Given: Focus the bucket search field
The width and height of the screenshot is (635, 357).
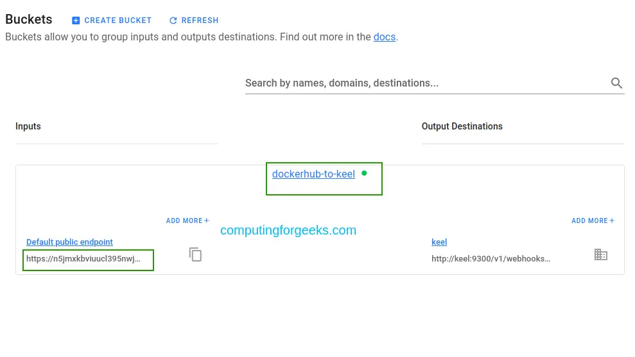Looking at the screenshot, I should 435,83.
